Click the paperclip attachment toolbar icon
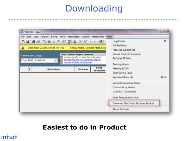The height and width of the screenshot is (141, 188). click(54, 42)
